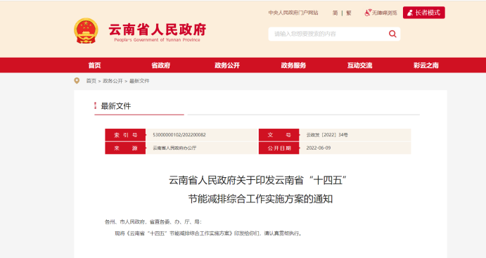The image size is (486, 258).
Task: Click 最新文件 in the breadcrumb
Action: 139,81
